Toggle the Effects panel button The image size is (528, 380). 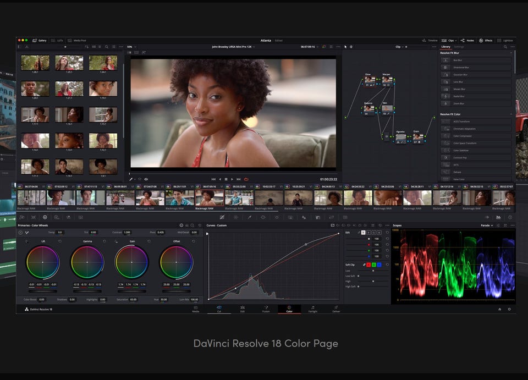click(486, 40)
